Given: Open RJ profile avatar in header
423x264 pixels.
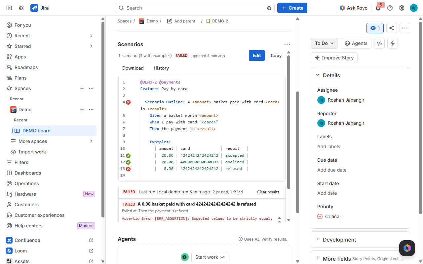Looking at the screenshot, I should click(x=414, y=8).
